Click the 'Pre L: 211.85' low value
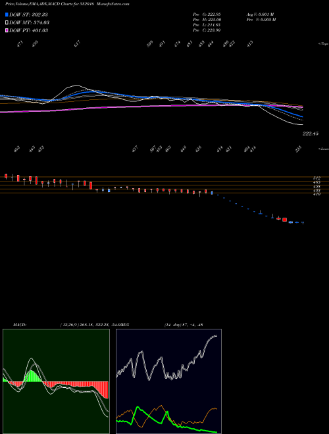The width and height of the screenshot is (329, 434). (207, 25)
